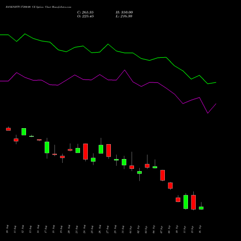
Task: Click the low value L: 216.30
Action: coord(124,16)
